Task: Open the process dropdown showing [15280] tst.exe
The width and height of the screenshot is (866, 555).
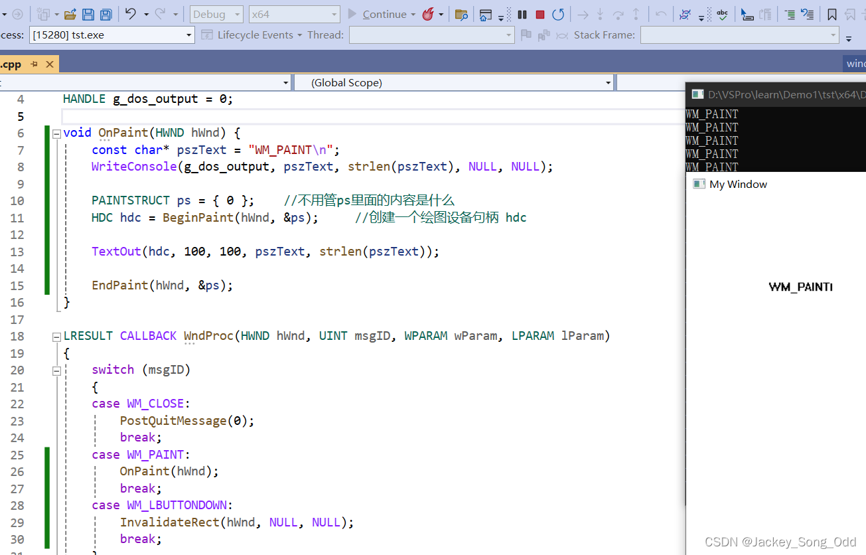Action: coord(111,35)
